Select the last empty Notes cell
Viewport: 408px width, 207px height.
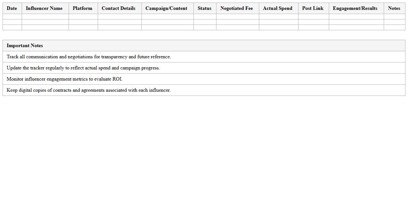394,28
